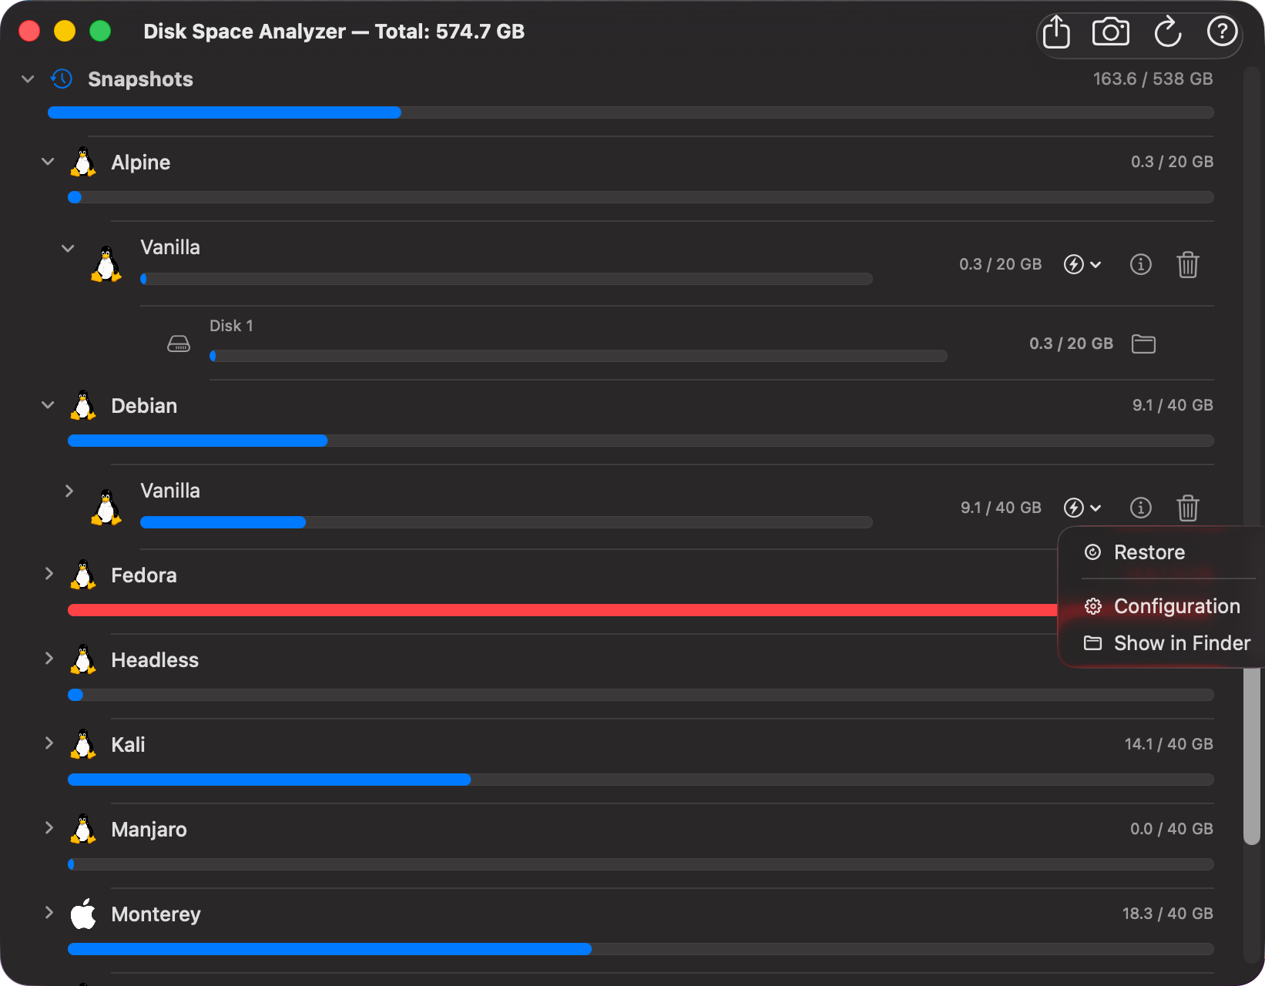
Task: Click the Debian usage progress bar
Action: [x=640, y=441]
